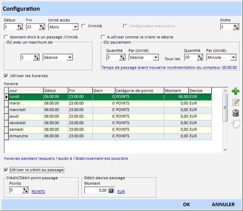Open the calculator icon next to Montant

click(x=111, y=190)
